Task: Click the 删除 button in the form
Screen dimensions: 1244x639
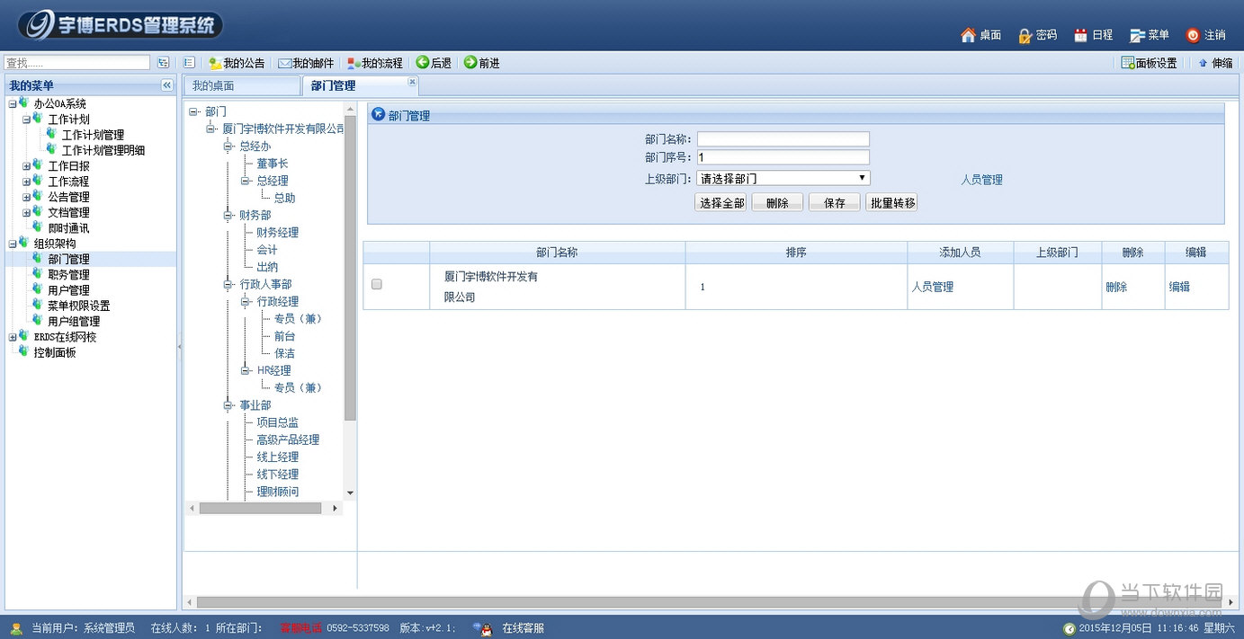Action: pyautogui.click(x=777, y=203)
